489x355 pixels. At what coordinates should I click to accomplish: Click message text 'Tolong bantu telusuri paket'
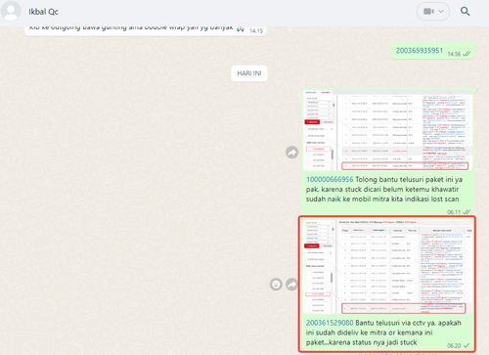tap(398, 180)
